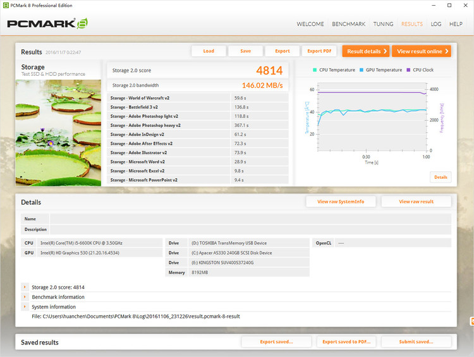Select the Microsoft PowerPoint v2 row
The width and height of the screenshot is (474, 357).
click(x=198, y=180)
